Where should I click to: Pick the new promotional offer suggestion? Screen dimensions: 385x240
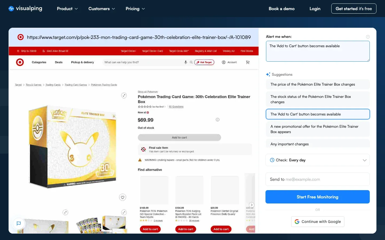[x=318, y=129]
